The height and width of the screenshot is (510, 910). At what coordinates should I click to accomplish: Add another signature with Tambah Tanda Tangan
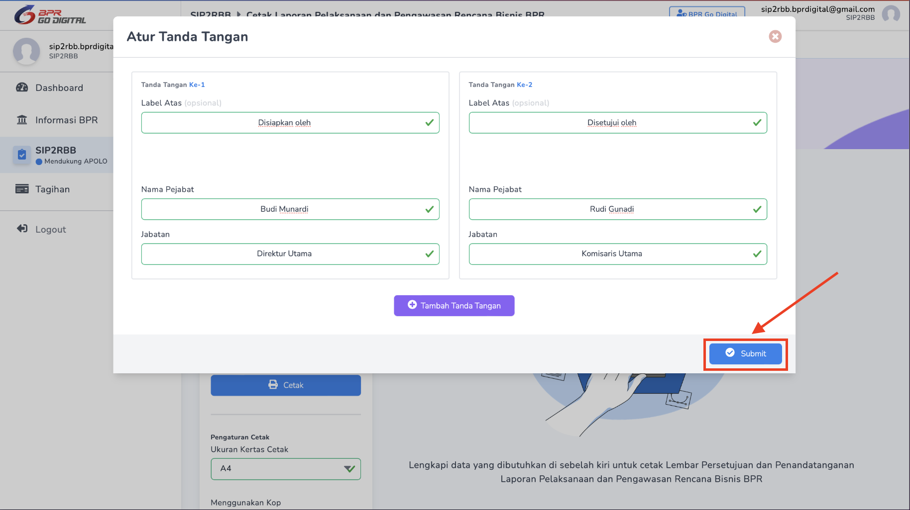point(454,306)
